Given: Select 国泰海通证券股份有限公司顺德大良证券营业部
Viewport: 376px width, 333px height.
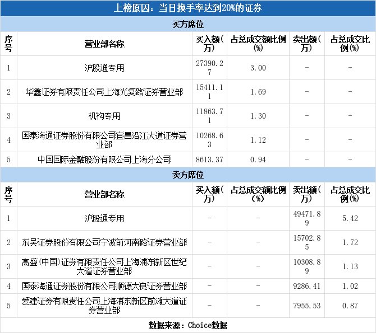Looking at the screenshot, I should click(x=104, y=286).
